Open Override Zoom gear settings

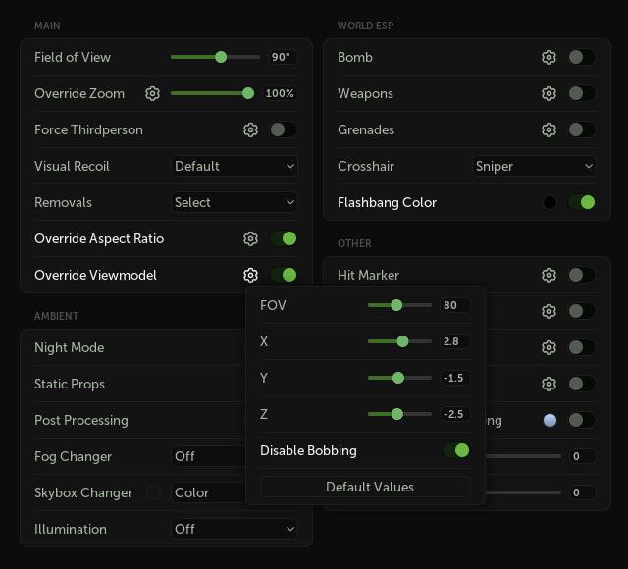[152, 94]
